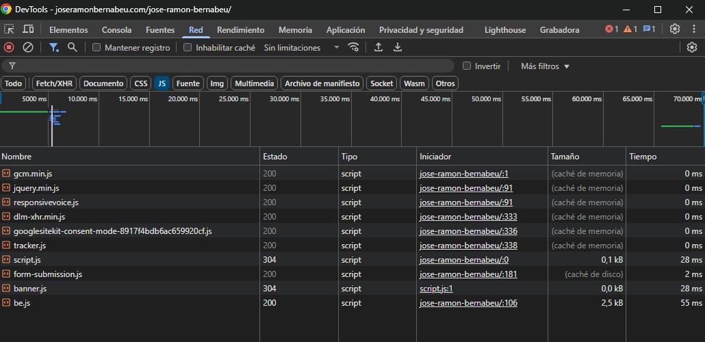Image resolution: width=705 pixels, height=342 pixels.
Task: Toggle CSS type filter
Action: click(141, 83)
